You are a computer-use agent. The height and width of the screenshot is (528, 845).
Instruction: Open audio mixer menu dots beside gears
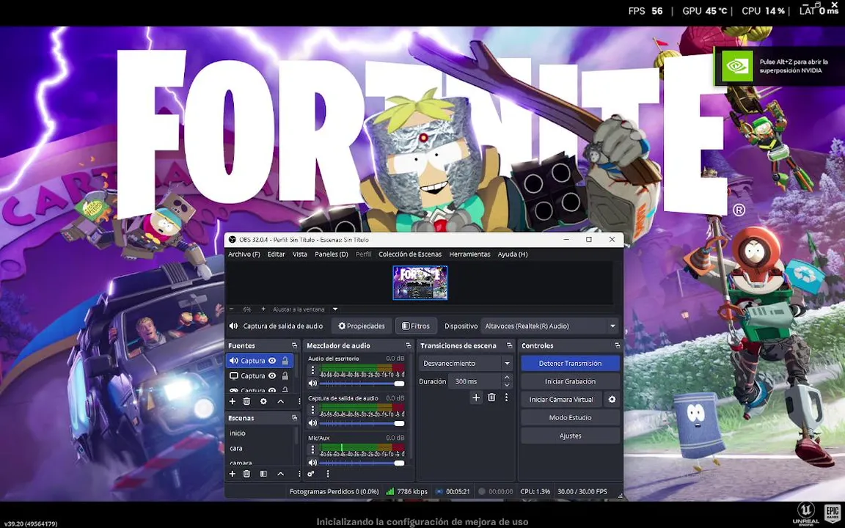coord(328,474)
